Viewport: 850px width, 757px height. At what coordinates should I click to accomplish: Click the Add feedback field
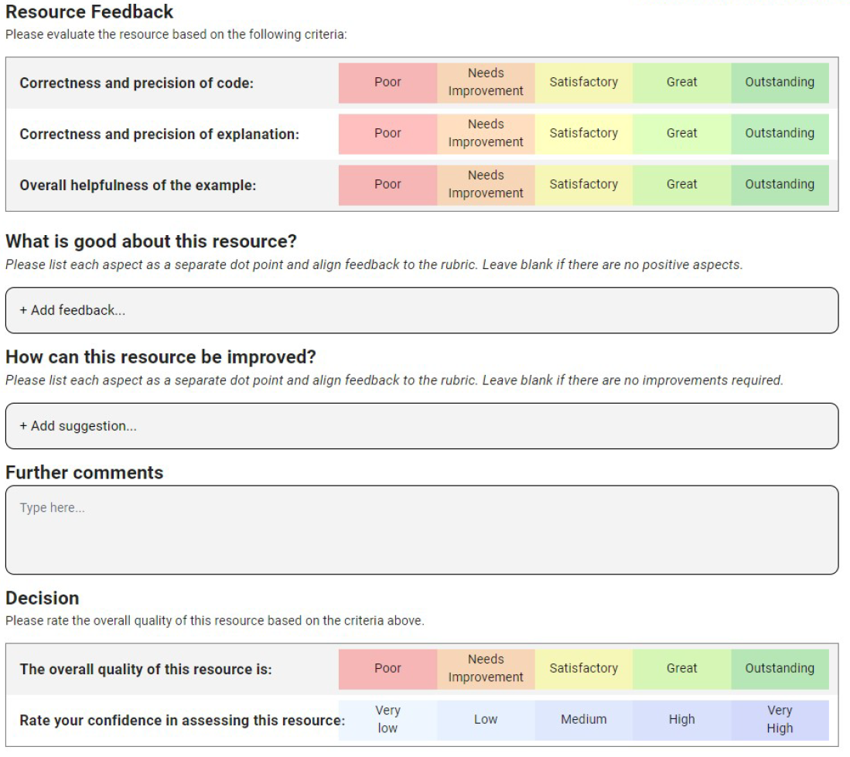click(x=422, y=310)
